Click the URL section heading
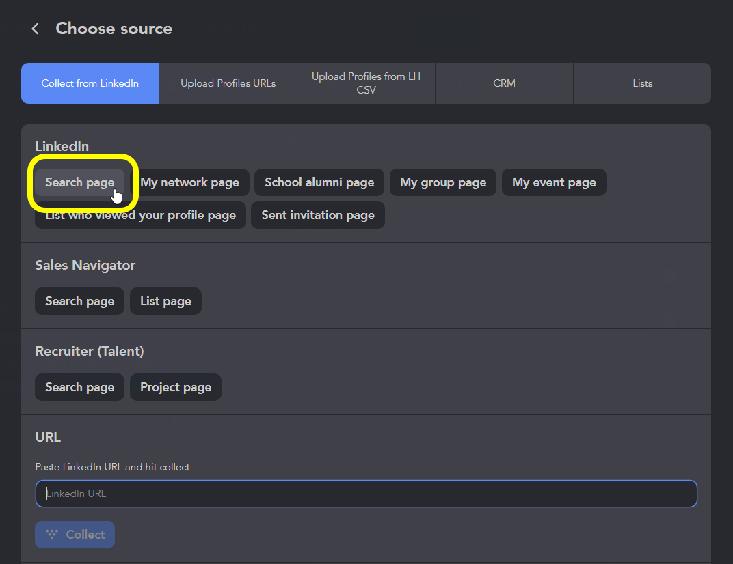Screen dimensions: 733x564 48,438
